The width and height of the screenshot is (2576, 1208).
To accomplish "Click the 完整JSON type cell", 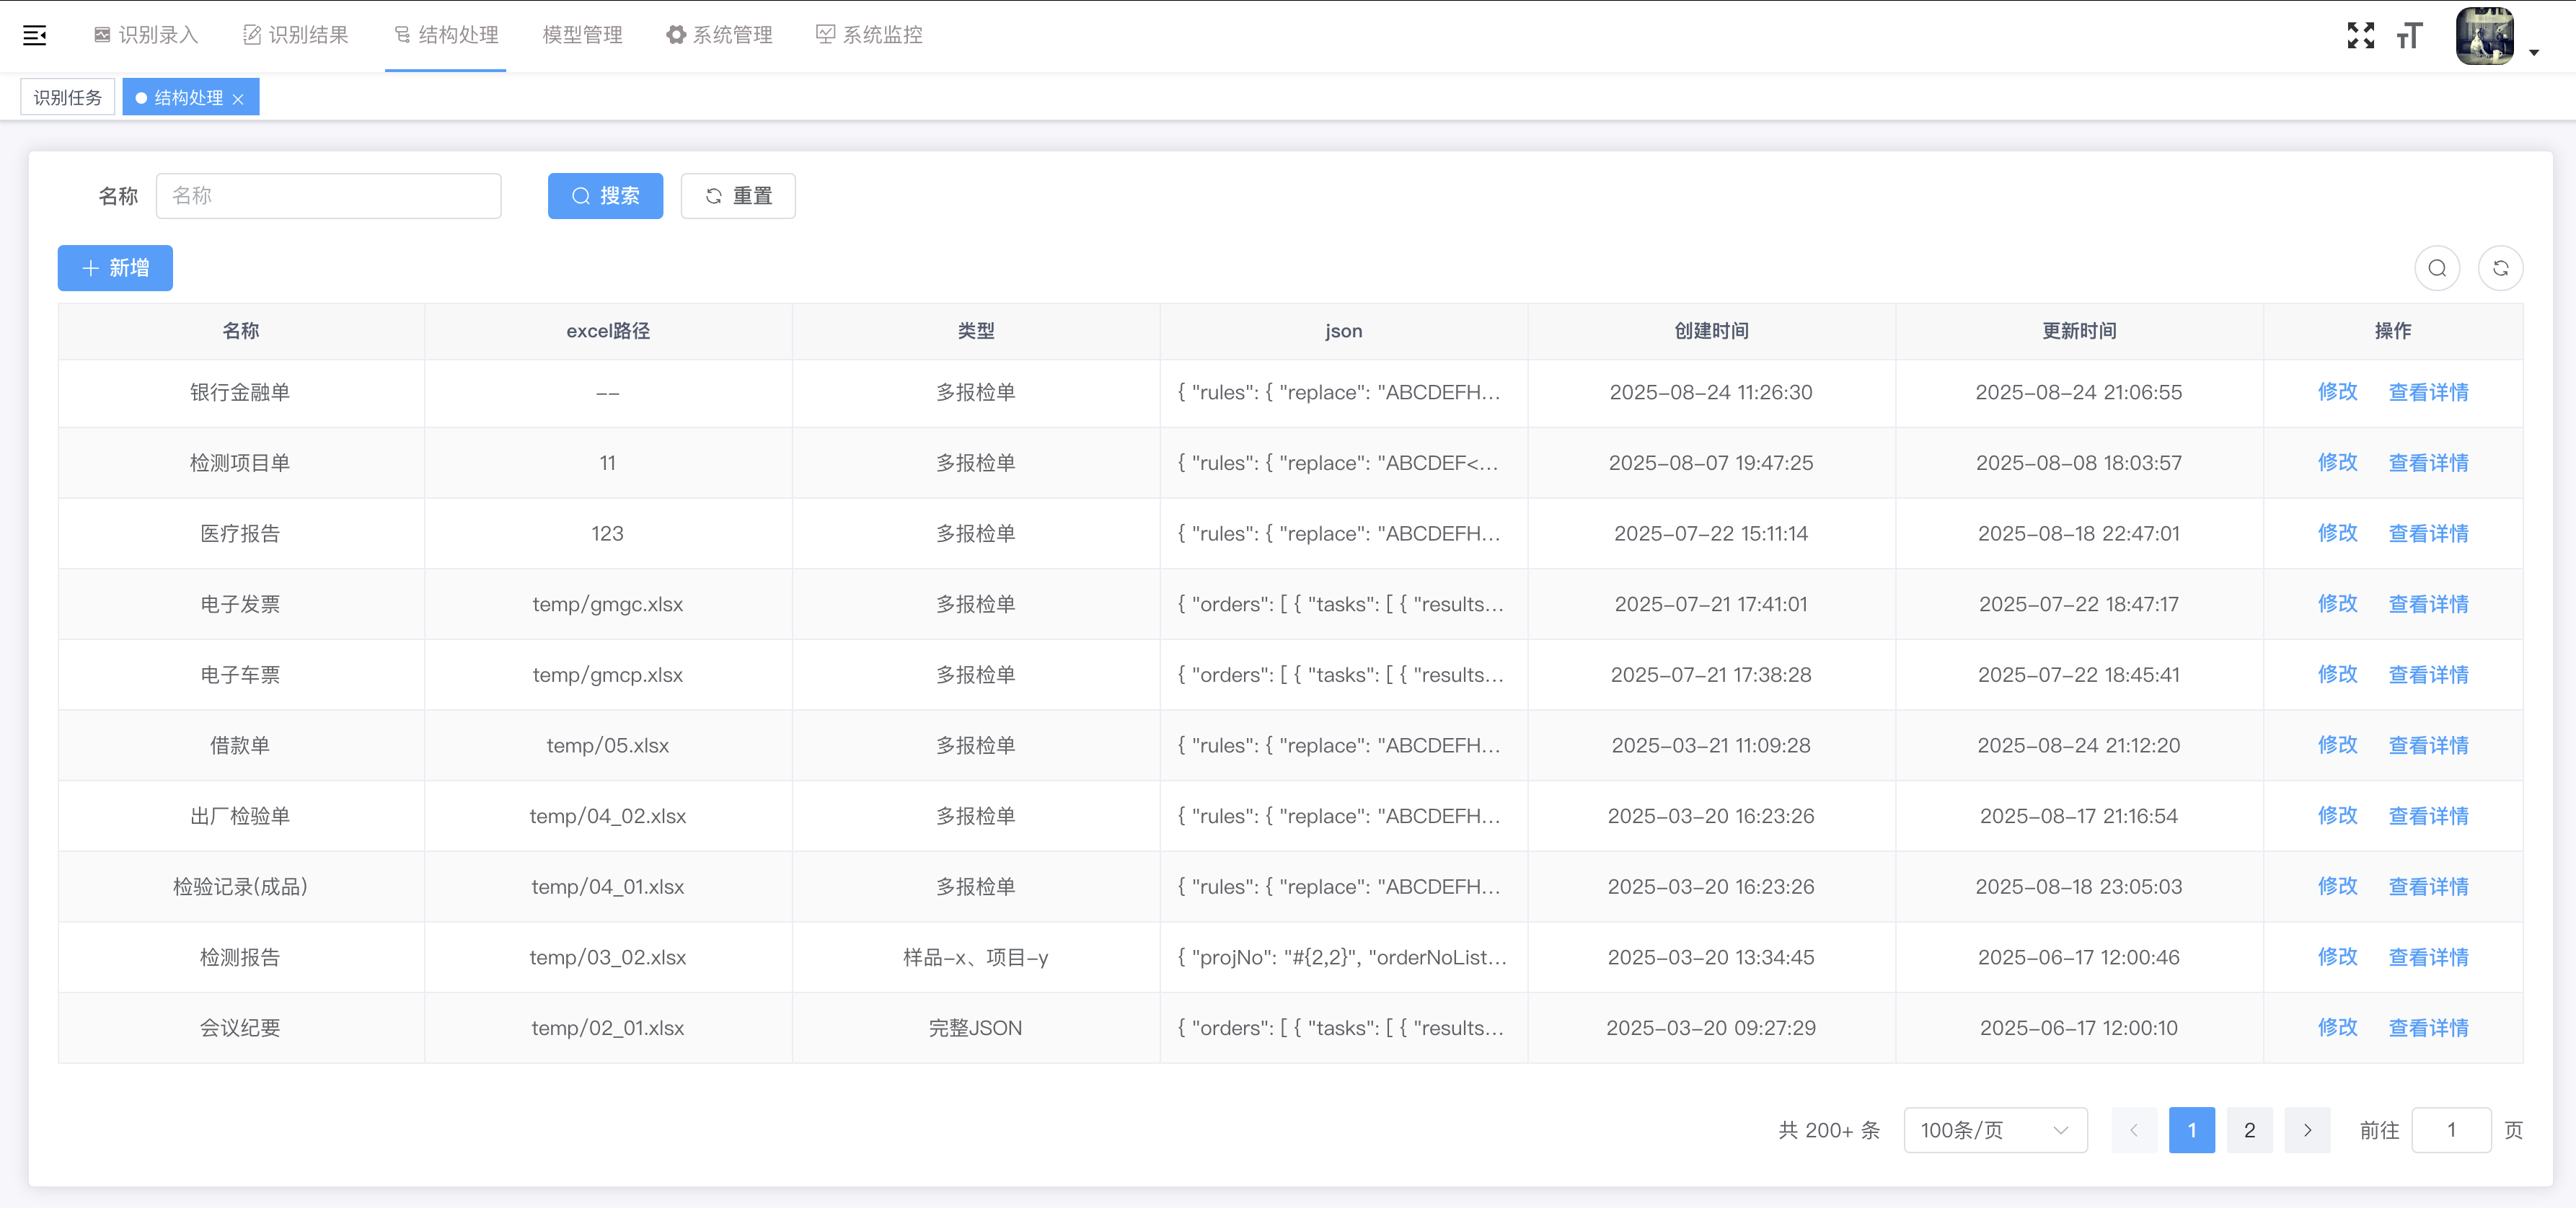I will [x=975, y=1028].
